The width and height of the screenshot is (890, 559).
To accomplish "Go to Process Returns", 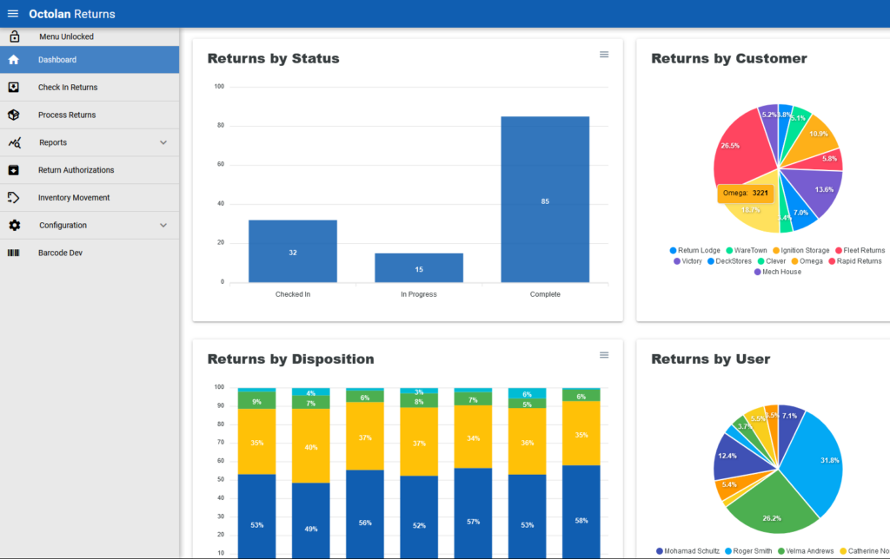I will [x=90, y=115].
